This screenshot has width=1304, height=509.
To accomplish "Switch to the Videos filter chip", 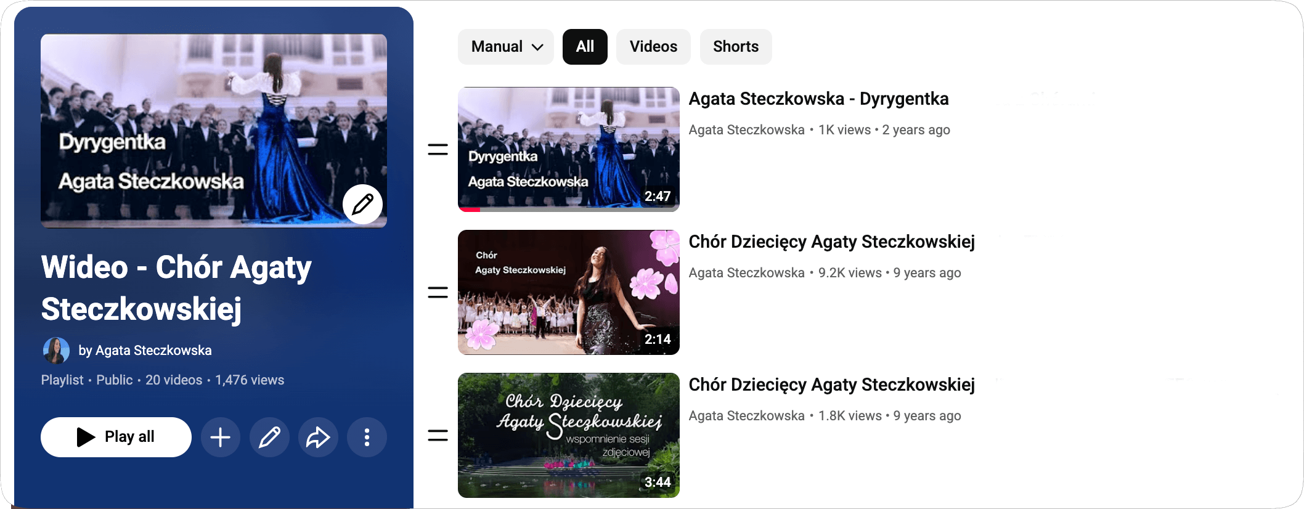I will click(653, 47).
